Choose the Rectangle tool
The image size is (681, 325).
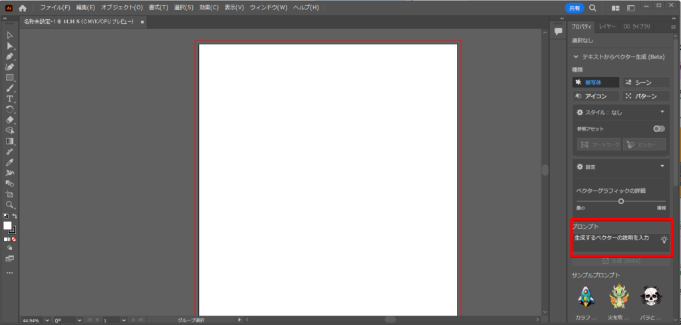9,78
